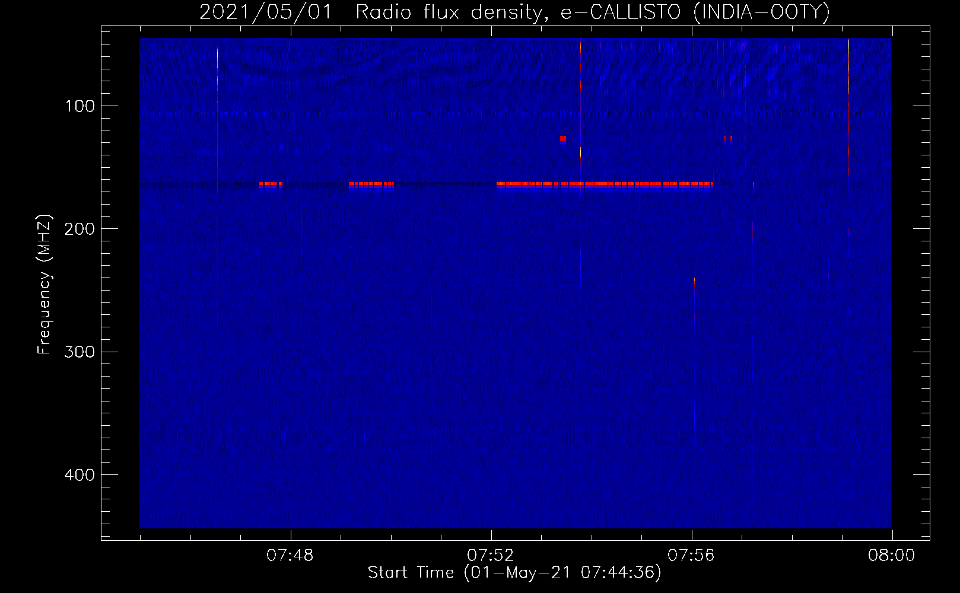The width and height of the screenshot is (960, 593).
Task: Select the "Frequency (MHZ)" y-axis label
Action: (x=44, y=285)
